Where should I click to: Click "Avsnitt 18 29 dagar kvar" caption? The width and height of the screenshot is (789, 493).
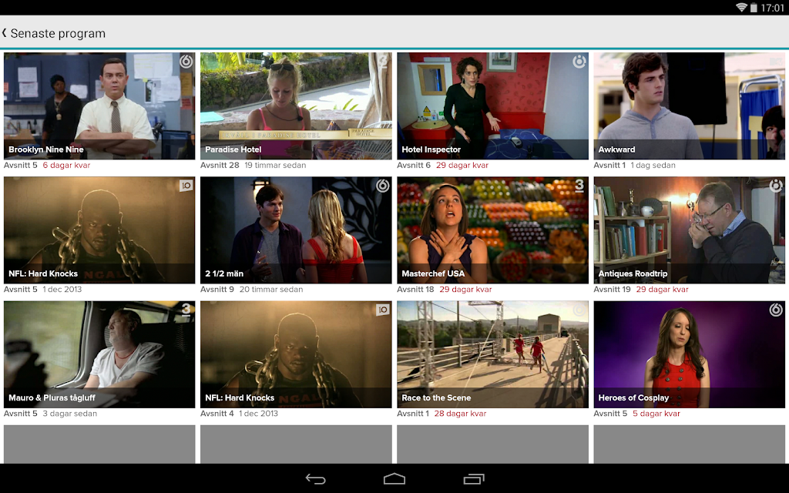pos(445,290)
